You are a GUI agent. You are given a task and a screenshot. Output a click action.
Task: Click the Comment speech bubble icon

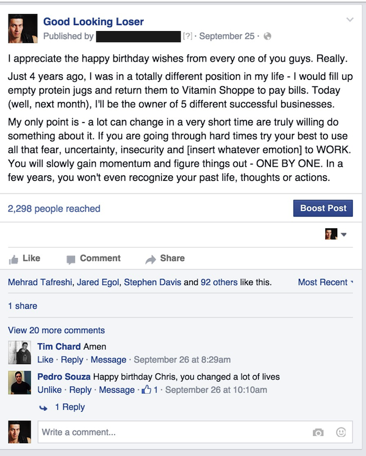[x=71, y=259]
